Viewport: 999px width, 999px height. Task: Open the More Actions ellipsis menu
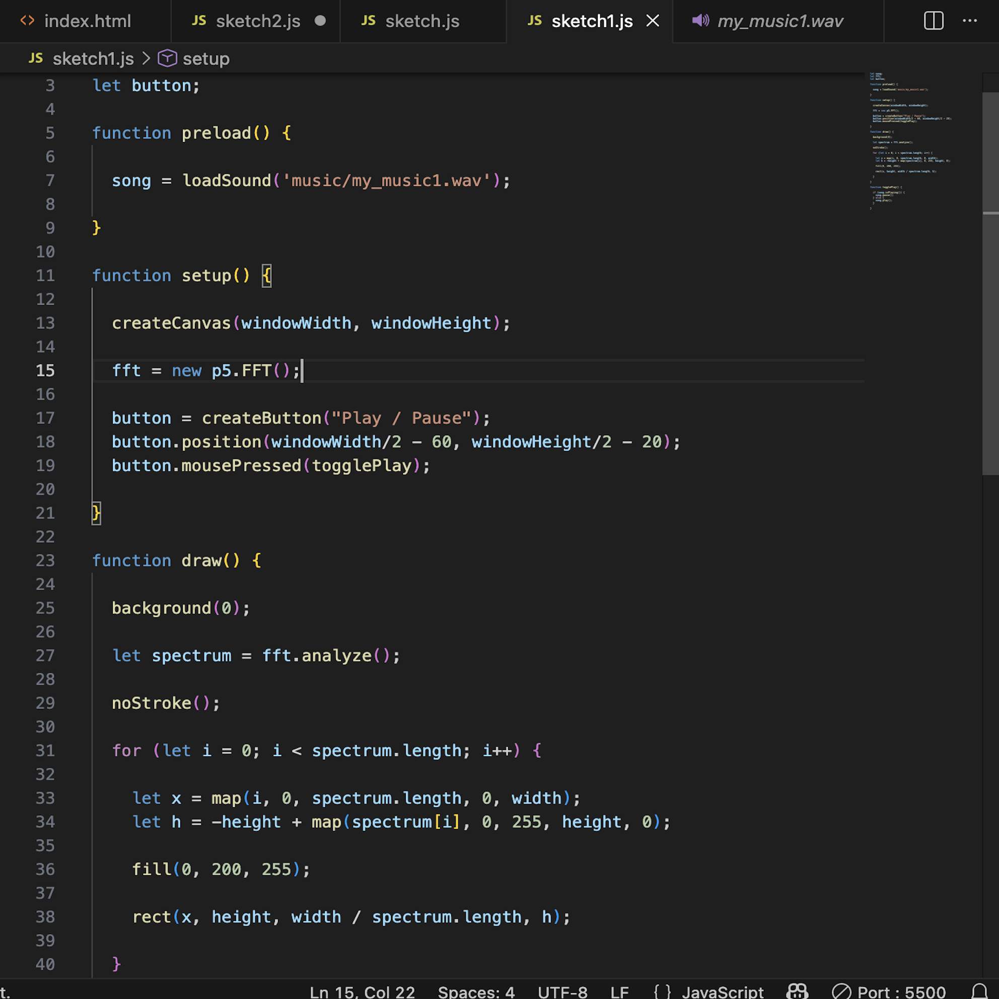(x=969, y=21)
